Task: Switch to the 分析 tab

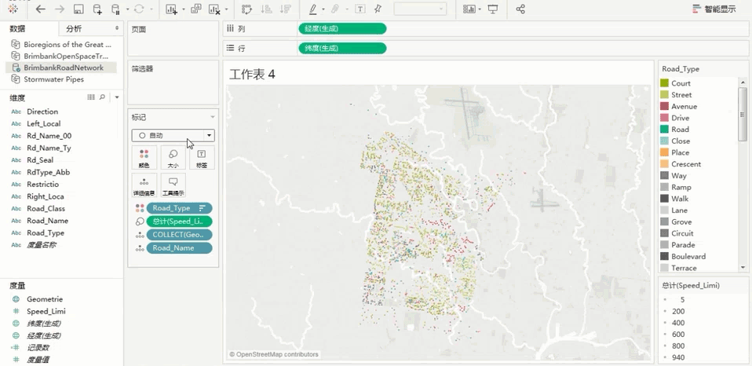Action: (74, 28)
